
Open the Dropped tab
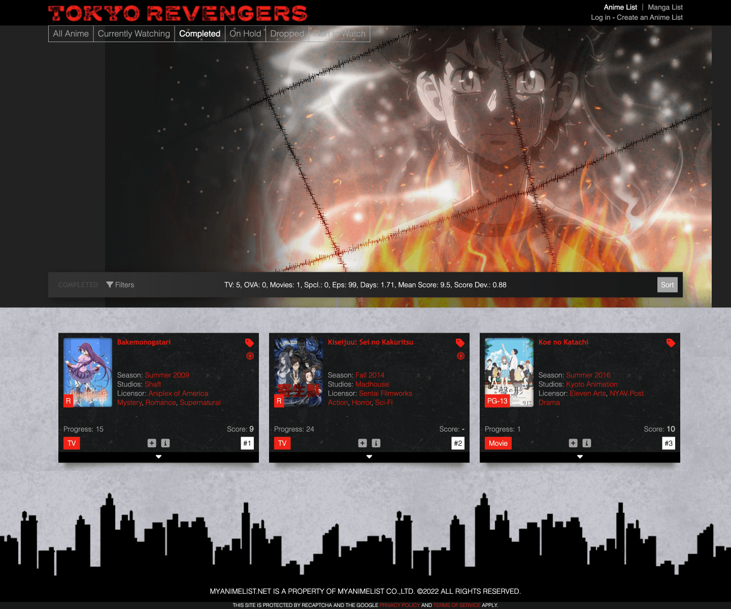pos(287,33)
